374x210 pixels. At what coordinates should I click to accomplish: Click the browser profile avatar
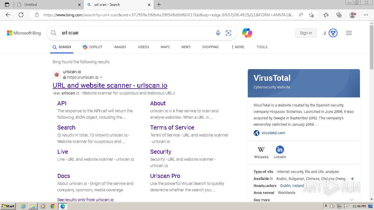click(x=352, y=15)
